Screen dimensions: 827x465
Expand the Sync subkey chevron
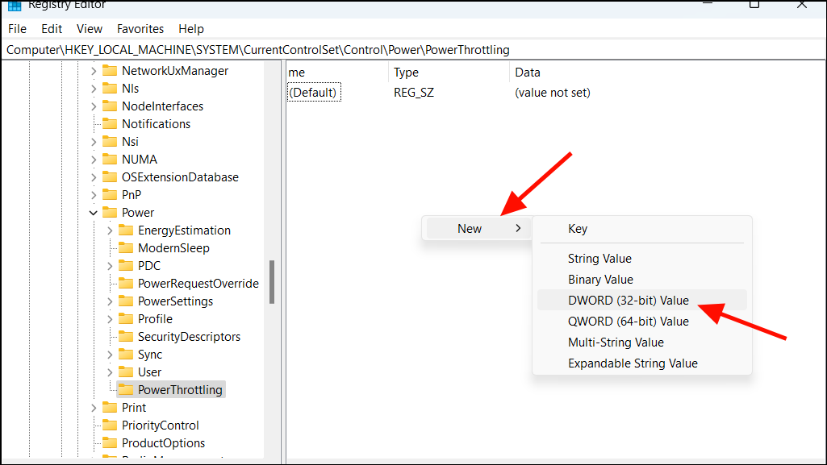click(x=110, y=355)
